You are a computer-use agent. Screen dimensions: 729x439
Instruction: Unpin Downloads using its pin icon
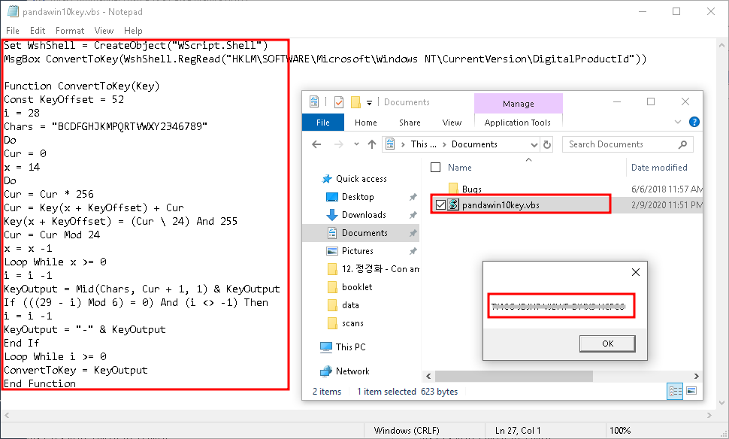pos(413,215)
